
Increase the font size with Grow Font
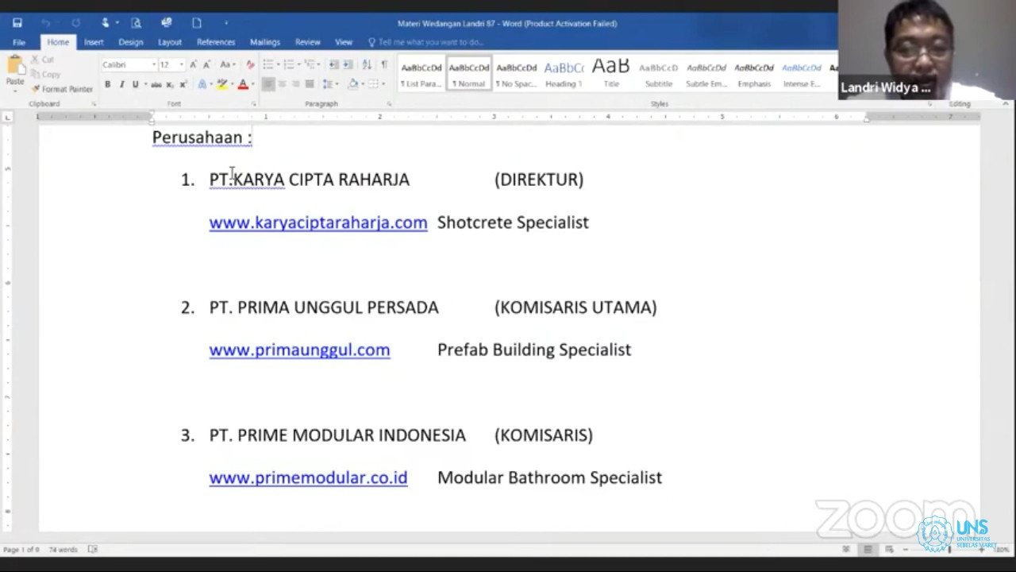click(194, 64)
